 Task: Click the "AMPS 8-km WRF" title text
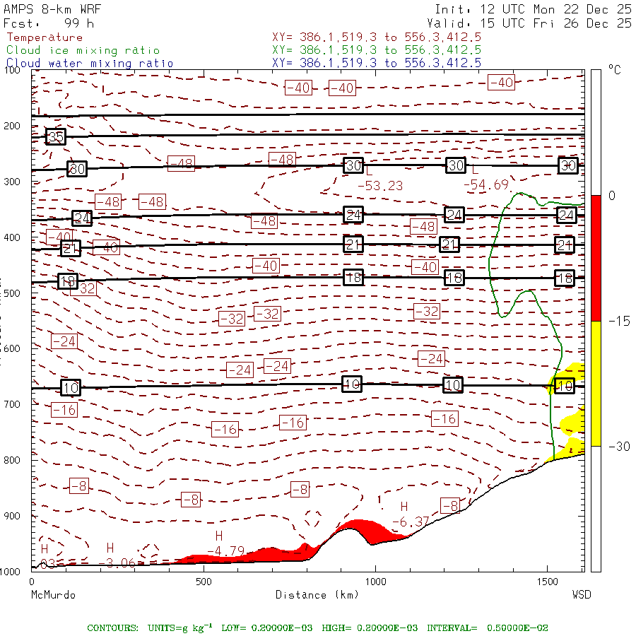click(52, 9)
